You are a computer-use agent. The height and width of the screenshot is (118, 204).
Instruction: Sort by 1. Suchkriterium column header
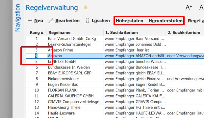tap(121, 32)
